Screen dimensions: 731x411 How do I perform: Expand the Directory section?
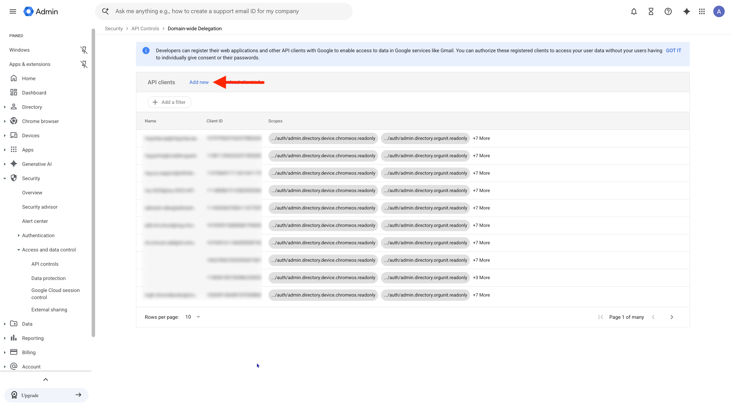click(5, 107)
